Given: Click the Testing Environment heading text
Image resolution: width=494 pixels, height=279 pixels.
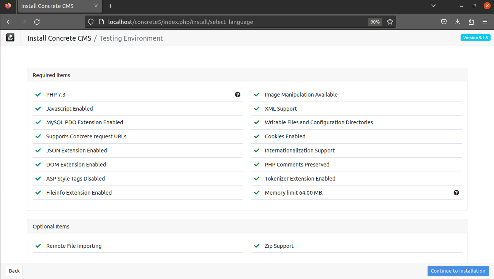Looking at the screenshot, I should click(131, 38).
